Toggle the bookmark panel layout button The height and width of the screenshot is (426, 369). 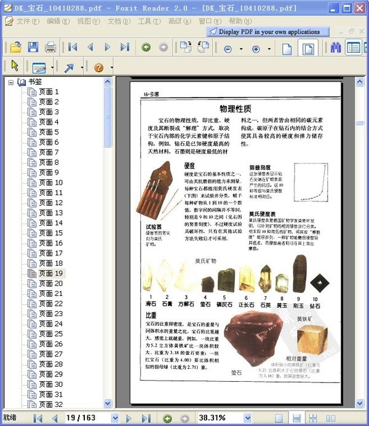pos(353,48)
